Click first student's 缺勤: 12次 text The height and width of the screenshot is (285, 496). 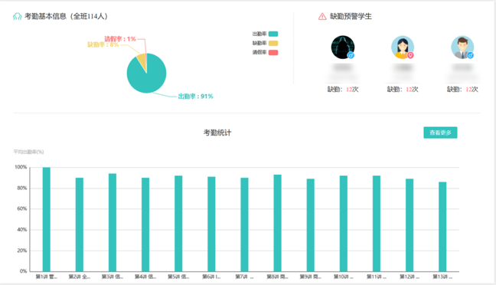343,90
